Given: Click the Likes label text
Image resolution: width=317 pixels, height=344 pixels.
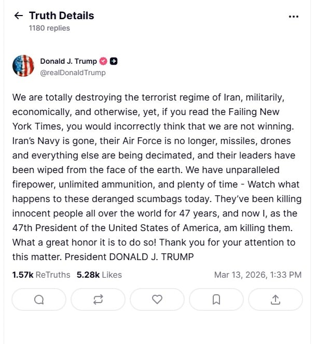Looking at the screenshot, I should [x=112, y=275].
